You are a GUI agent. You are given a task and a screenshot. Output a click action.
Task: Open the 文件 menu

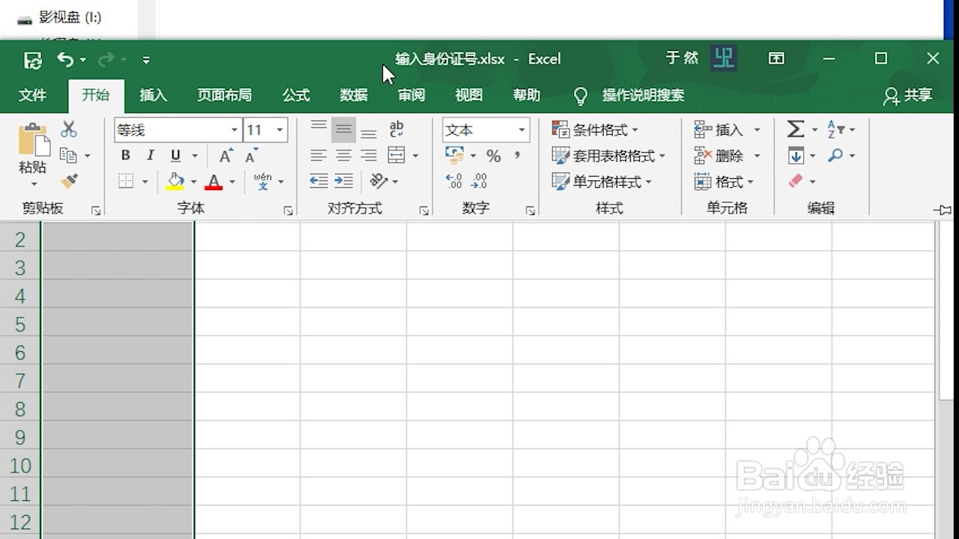(34, 95)
